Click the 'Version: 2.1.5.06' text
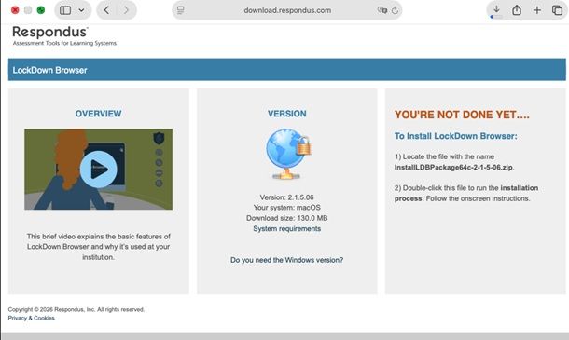The width and height of the screenshot is (569, 340). pyautogui.click(x=286, y=197)
